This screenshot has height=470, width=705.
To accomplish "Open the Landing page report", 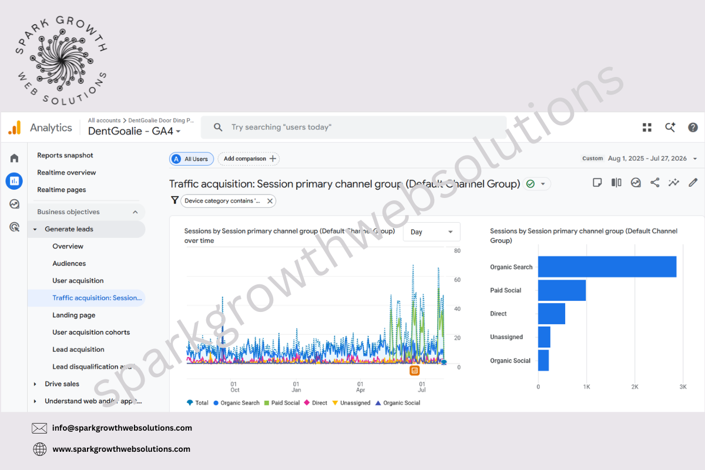I will coord(73,315).
